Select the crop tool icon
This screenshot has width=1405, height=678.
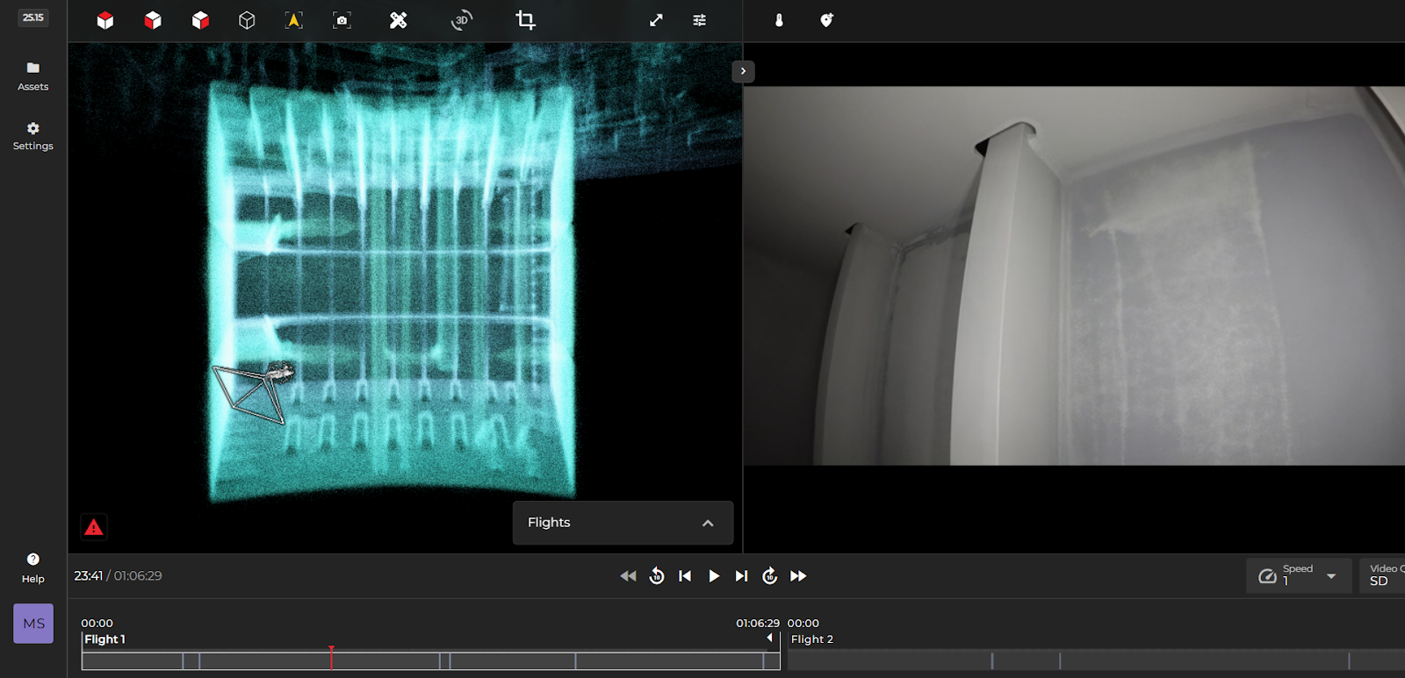point(525,20)
